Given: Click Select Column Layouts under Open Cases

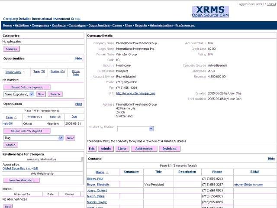Looking at the screenshot, I should 27,131.
